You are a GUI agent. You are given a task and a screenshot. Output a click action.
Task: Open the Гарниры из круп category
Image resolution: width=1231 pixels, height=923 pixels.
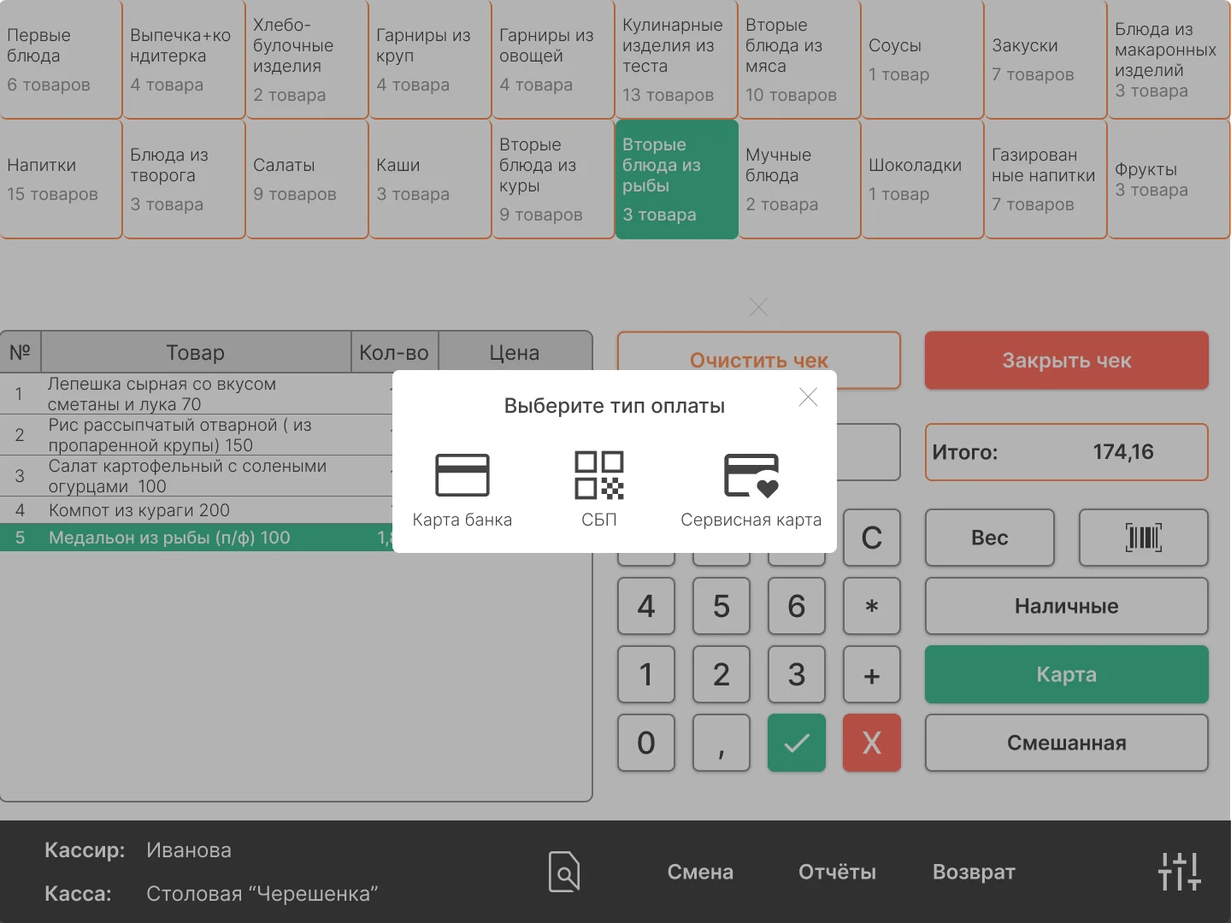(x=431, y=59)
